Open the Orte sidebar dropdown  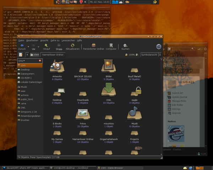click(x=22, y=61)
